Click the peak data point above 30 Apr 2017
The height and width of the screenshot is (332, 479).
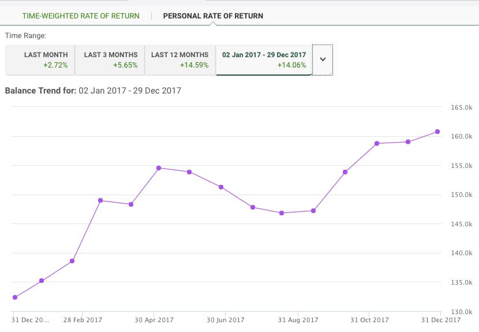pos(159,168)
